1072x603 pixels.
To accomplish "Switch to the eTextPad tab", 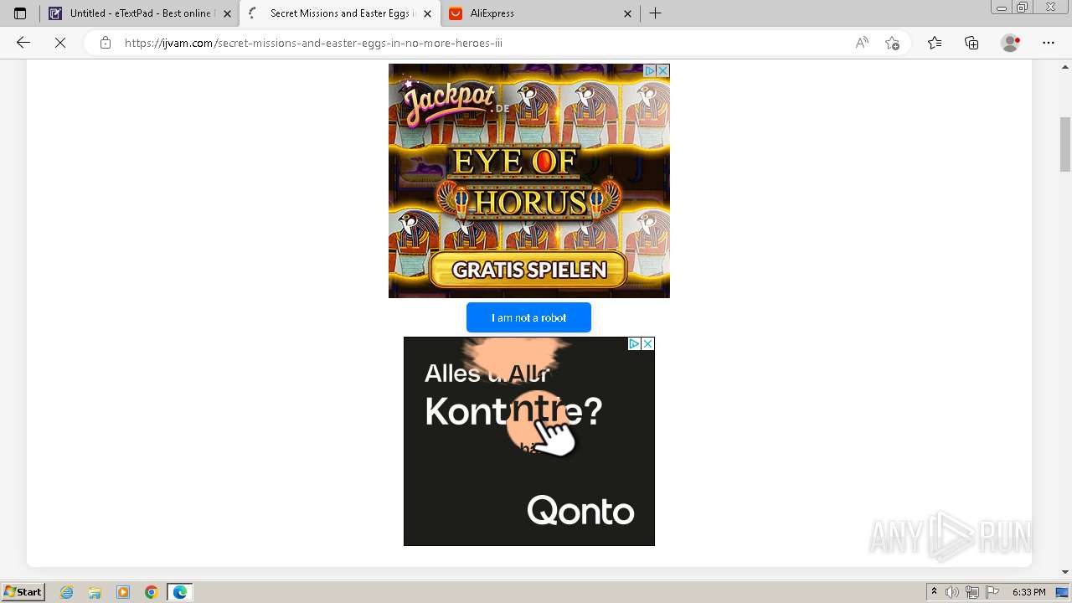I will (139, 13).
